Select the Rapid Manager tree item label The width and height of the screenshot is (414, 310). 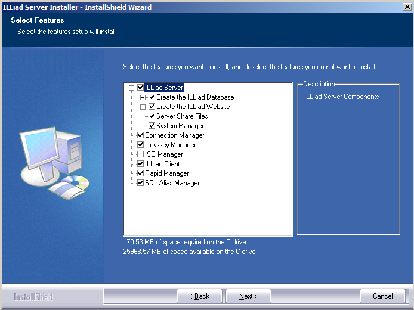pyautogui.click(x=166, y=173)
